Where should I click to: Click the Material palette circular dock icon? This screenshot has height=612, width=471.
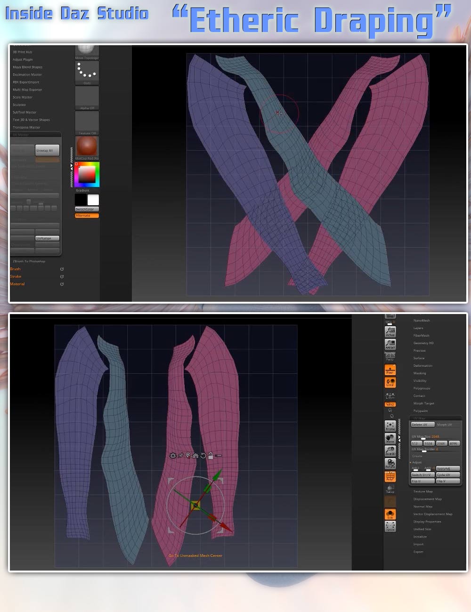point(62,284)
